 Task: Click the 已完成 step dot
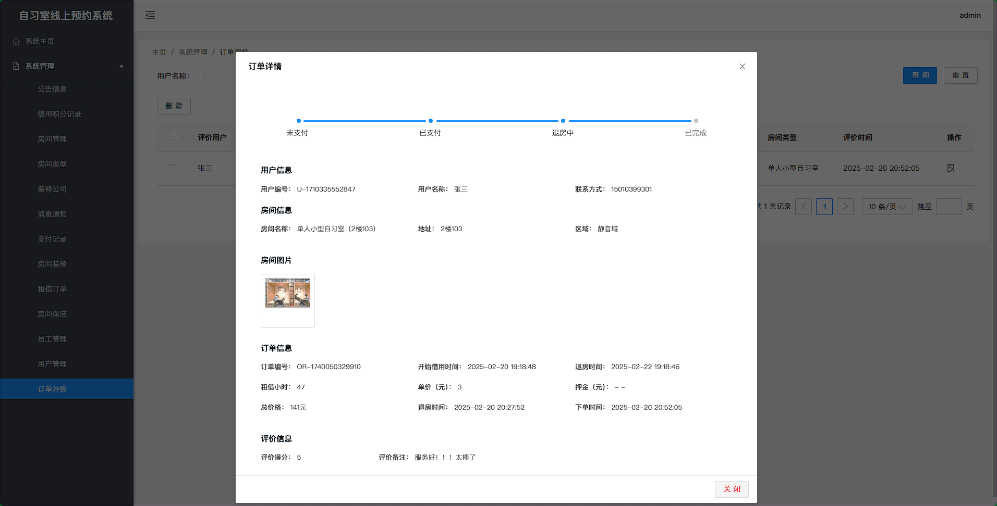coord(696,121)
